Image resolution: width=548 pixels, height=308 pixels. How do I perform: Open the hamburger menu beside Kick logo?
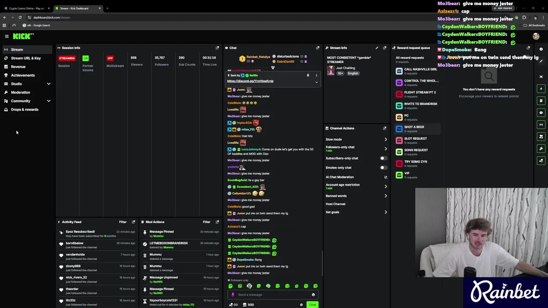7,36
